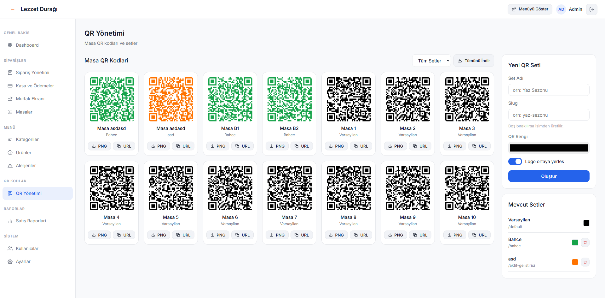Click the green Bahce set color swatch
This screenshot has height=298, width=605.
pyautogui.click(x=575, y=242)
